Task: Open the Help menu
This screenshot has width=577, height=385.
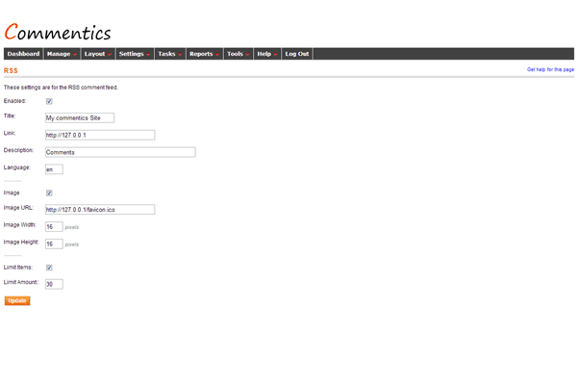Action: pos(266,54)
